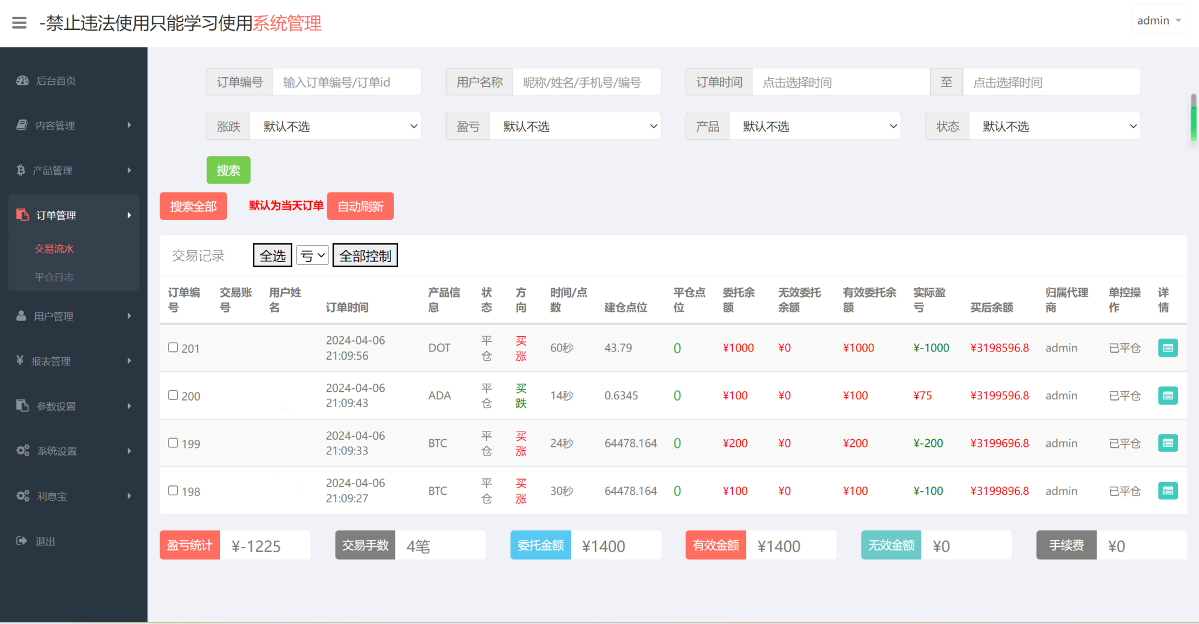Image resolution: width=1199 pixels, height=624 pixels.
Task: Click the 用户名称 input field
Action: click(x=587, y=82)
